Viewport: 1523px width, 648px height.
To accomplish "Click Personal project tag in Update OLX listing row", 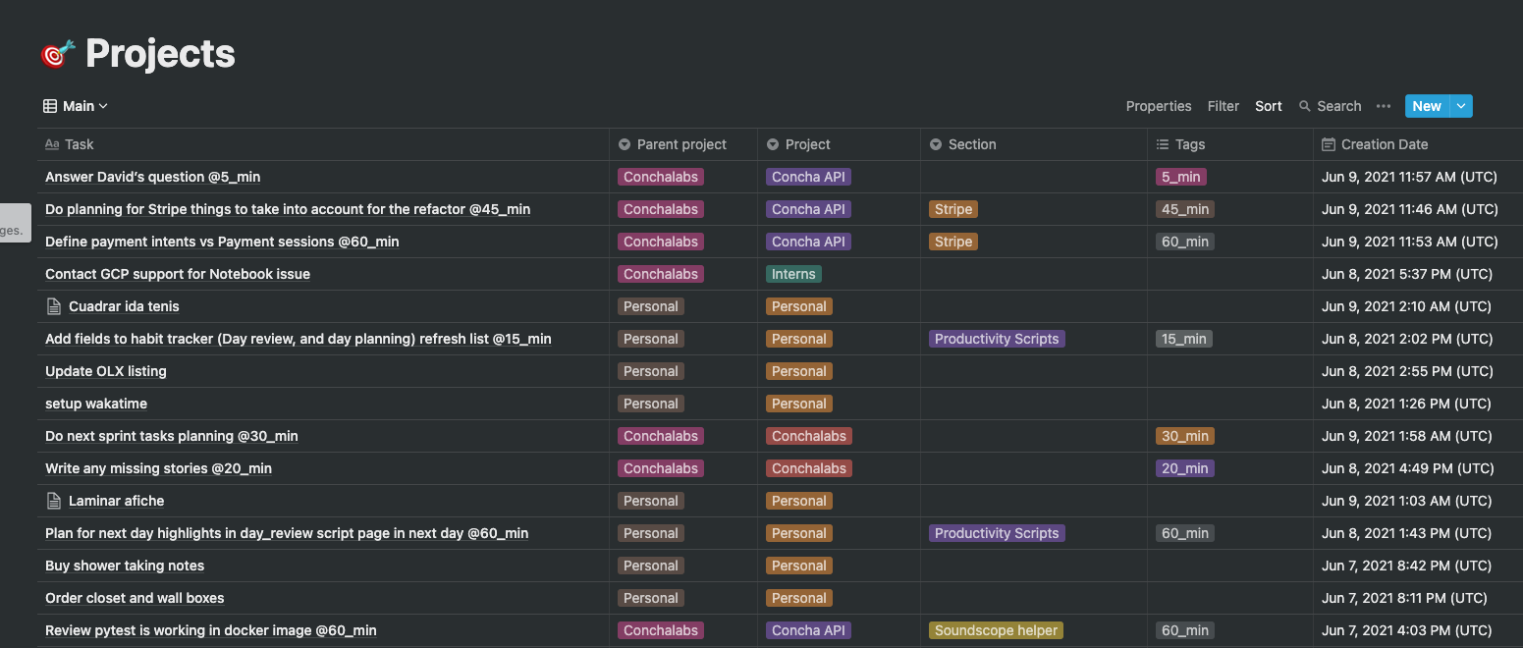I will point(799,371).
